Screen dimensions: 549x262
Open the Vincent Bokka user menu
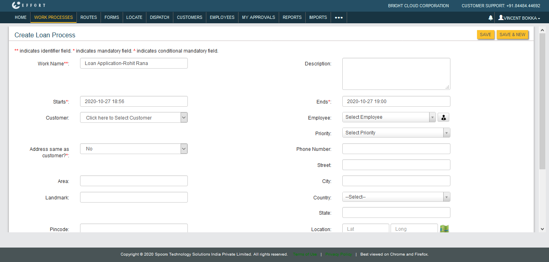(519, 18)
